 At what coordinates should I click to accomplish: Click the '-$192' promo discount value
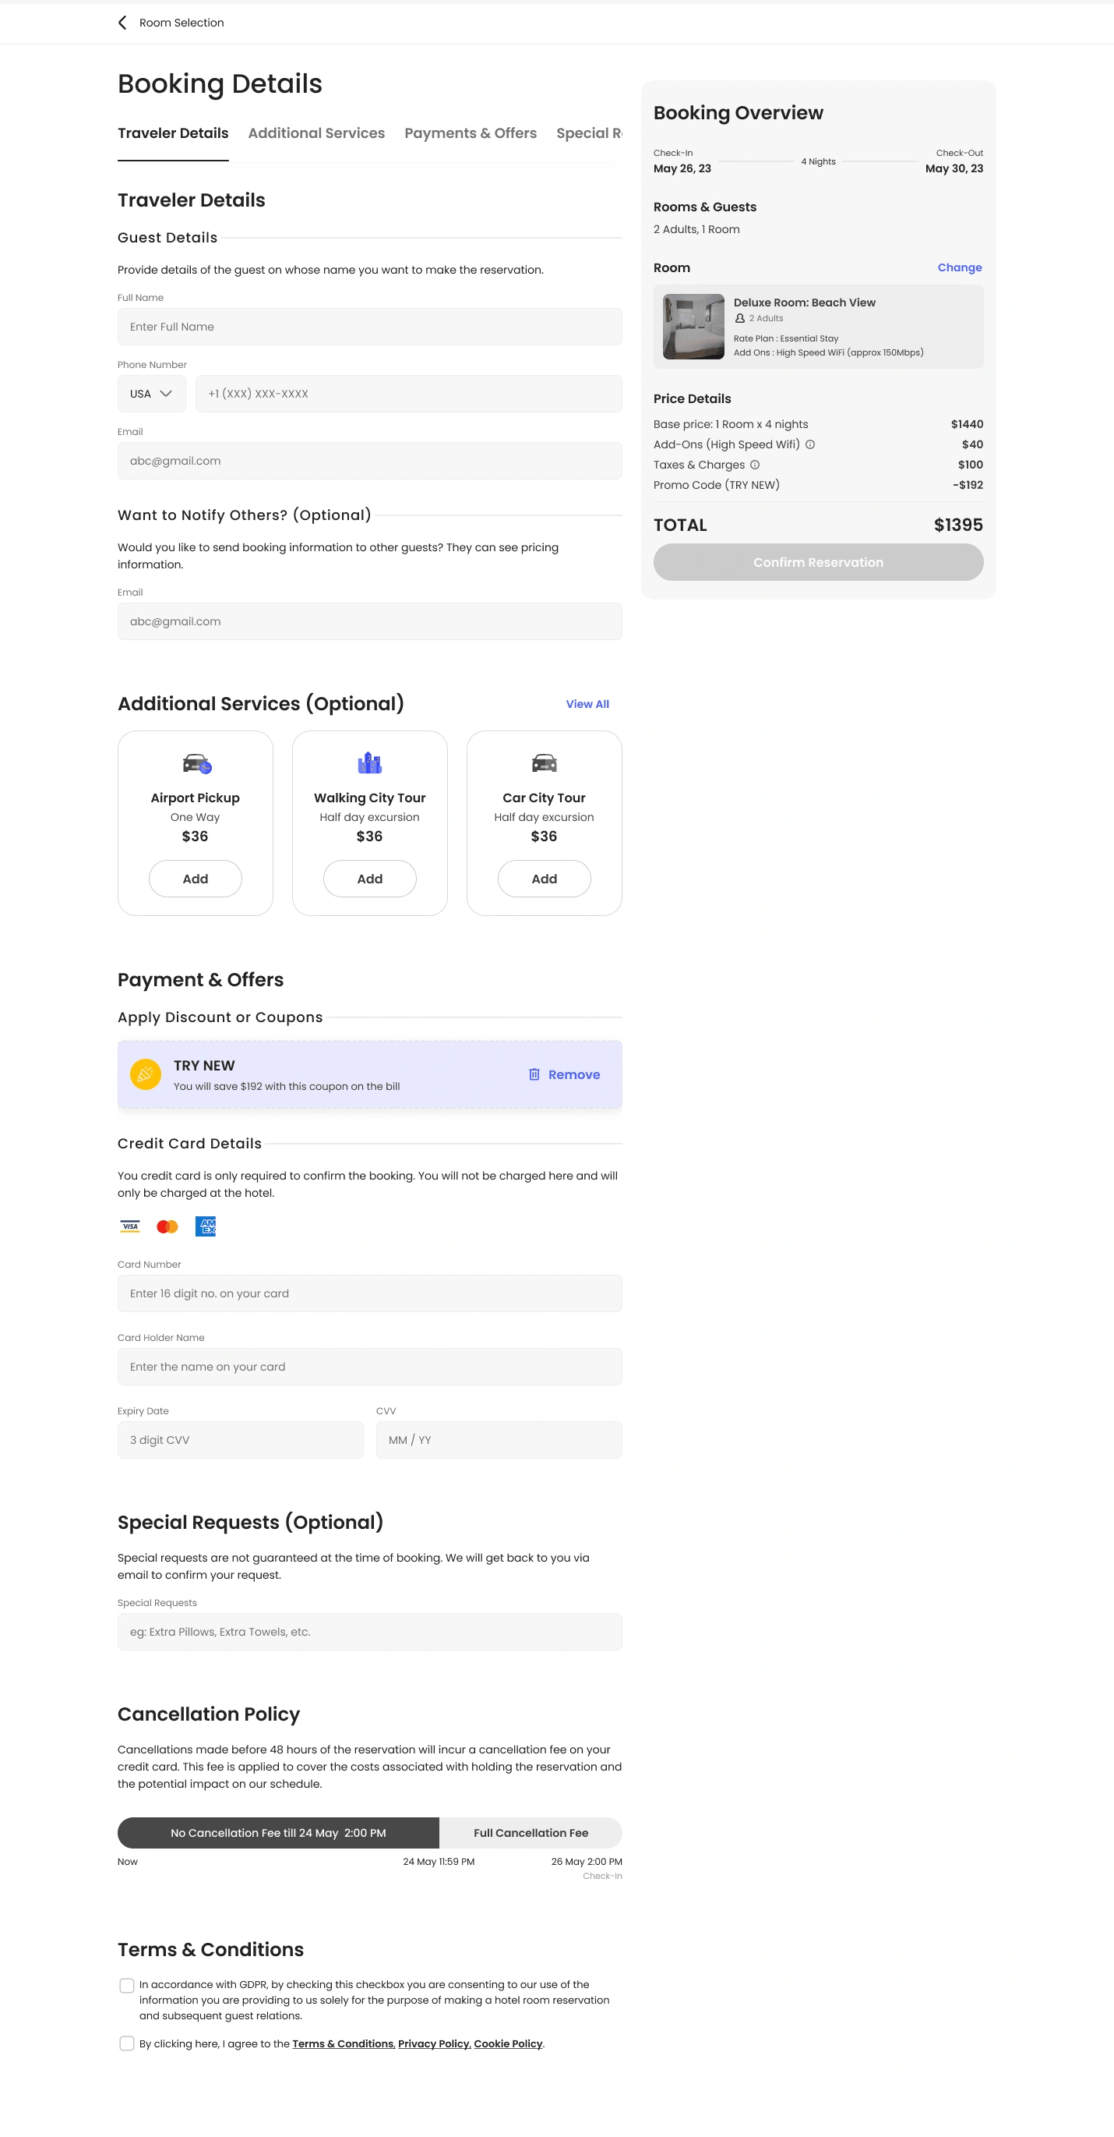968,485
